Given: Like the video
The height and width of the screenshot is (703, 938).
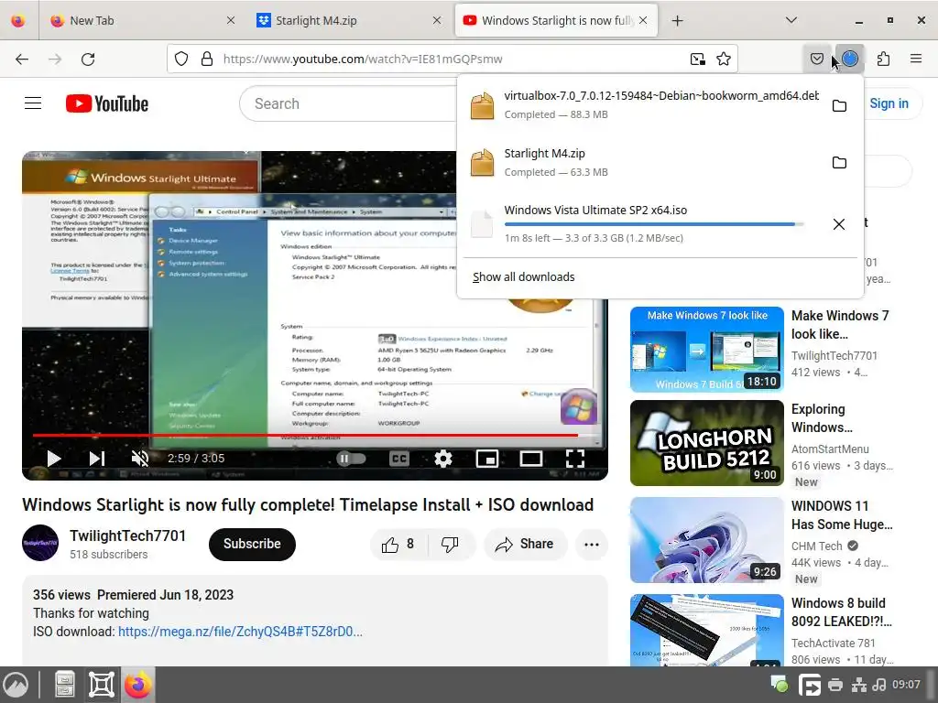Looking at the screenshot, I should click(399, 544).
